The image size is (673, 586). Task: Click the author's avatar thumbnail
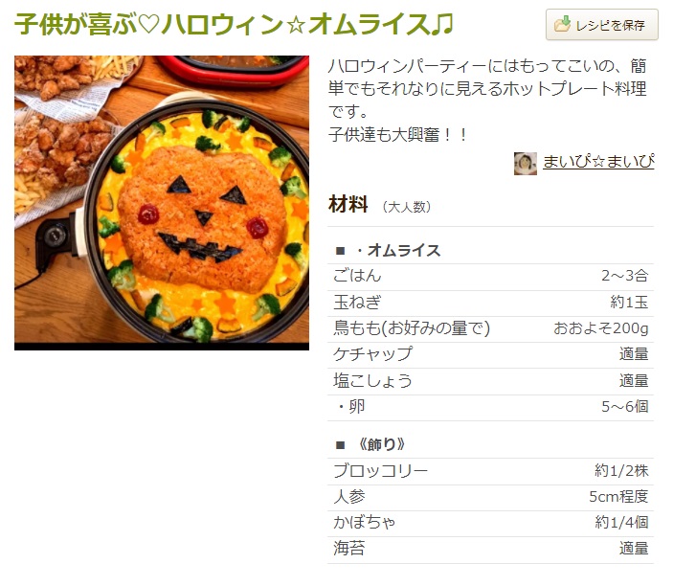(526, 163)
